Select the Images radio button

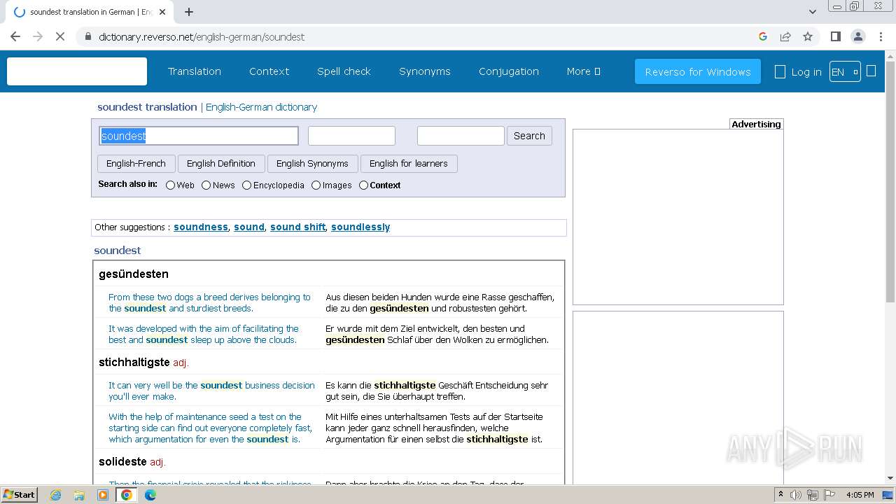click(316, 185)
